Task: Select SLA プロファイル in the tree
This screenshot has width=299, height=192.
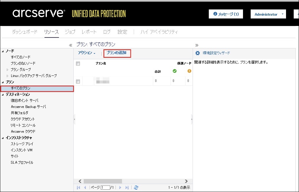Action: click(x=22, y=163)
